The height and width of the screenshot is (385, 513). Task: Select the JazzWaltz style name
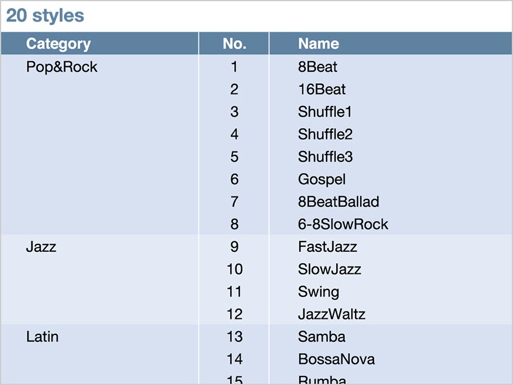(331, 314)
